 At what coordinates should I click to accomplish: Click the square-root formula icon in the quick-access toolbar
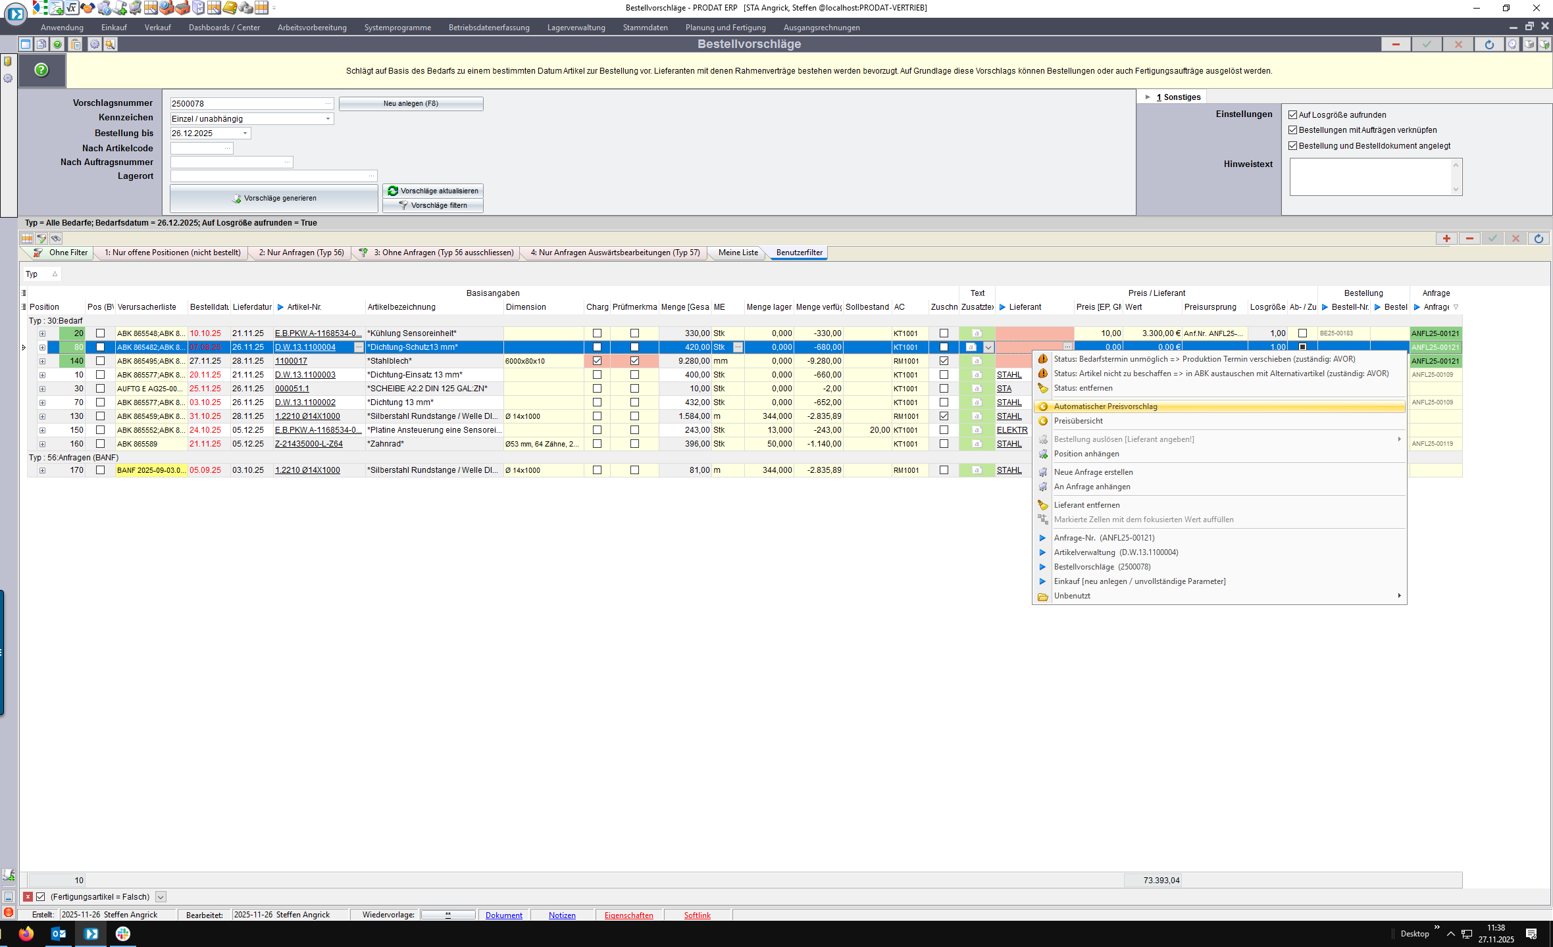pos(72,8)
